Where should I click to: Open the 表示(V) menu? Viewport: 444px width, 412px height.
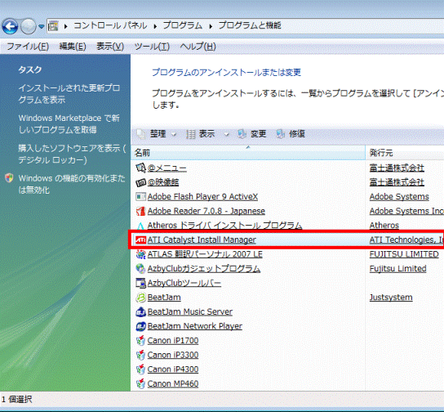coord(110,47)
